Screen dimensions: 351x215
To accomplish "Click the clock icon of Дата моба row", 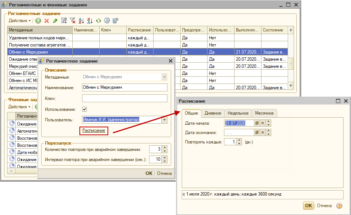I will pos(12,152).
